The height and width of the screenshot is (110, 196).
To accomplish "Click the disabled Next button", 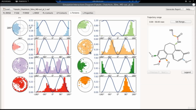I will click(x=164, y=72).
